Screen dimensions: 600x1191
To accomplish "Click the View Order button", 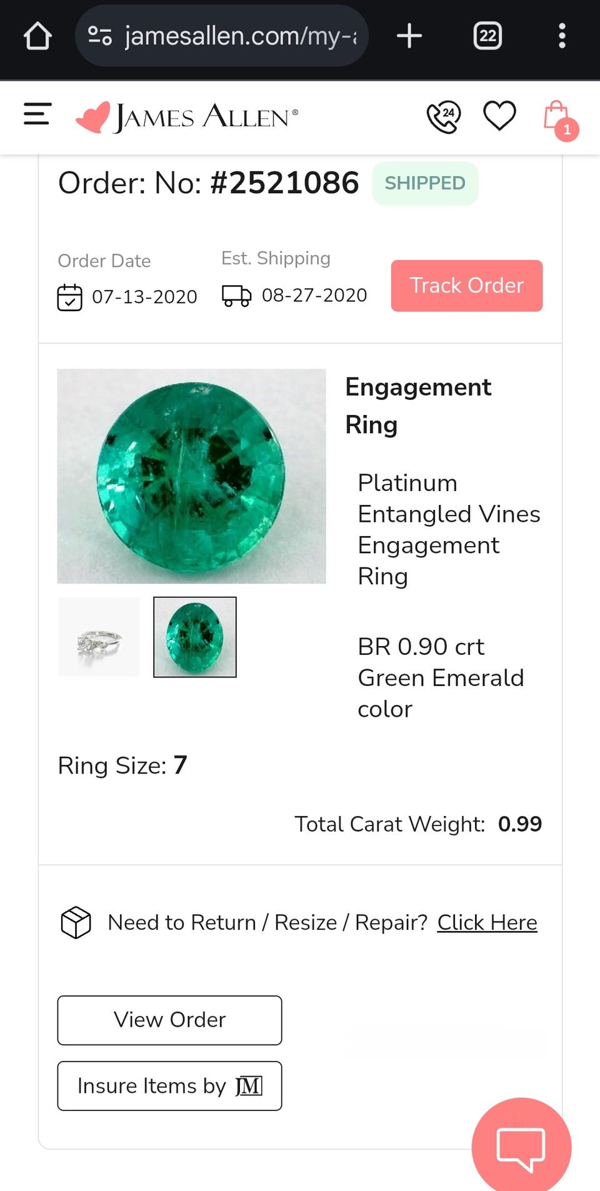I will (x=169, y=1020).
